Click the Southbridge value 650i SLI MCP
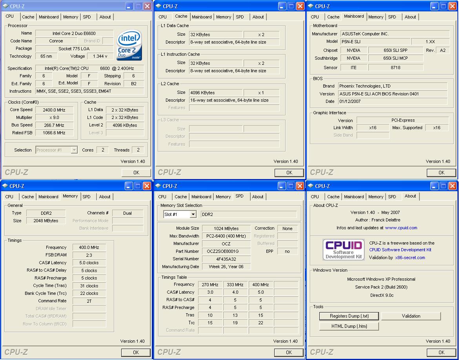459x360 pixels. pos(395,58)
